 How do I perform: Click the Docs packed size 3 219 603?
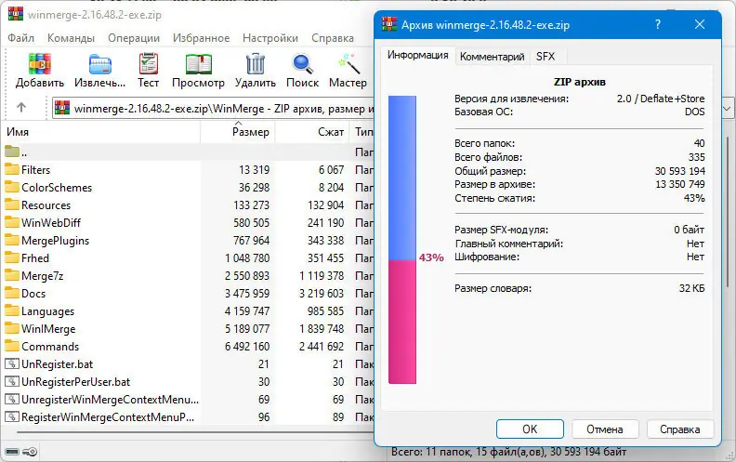point(322,294)
